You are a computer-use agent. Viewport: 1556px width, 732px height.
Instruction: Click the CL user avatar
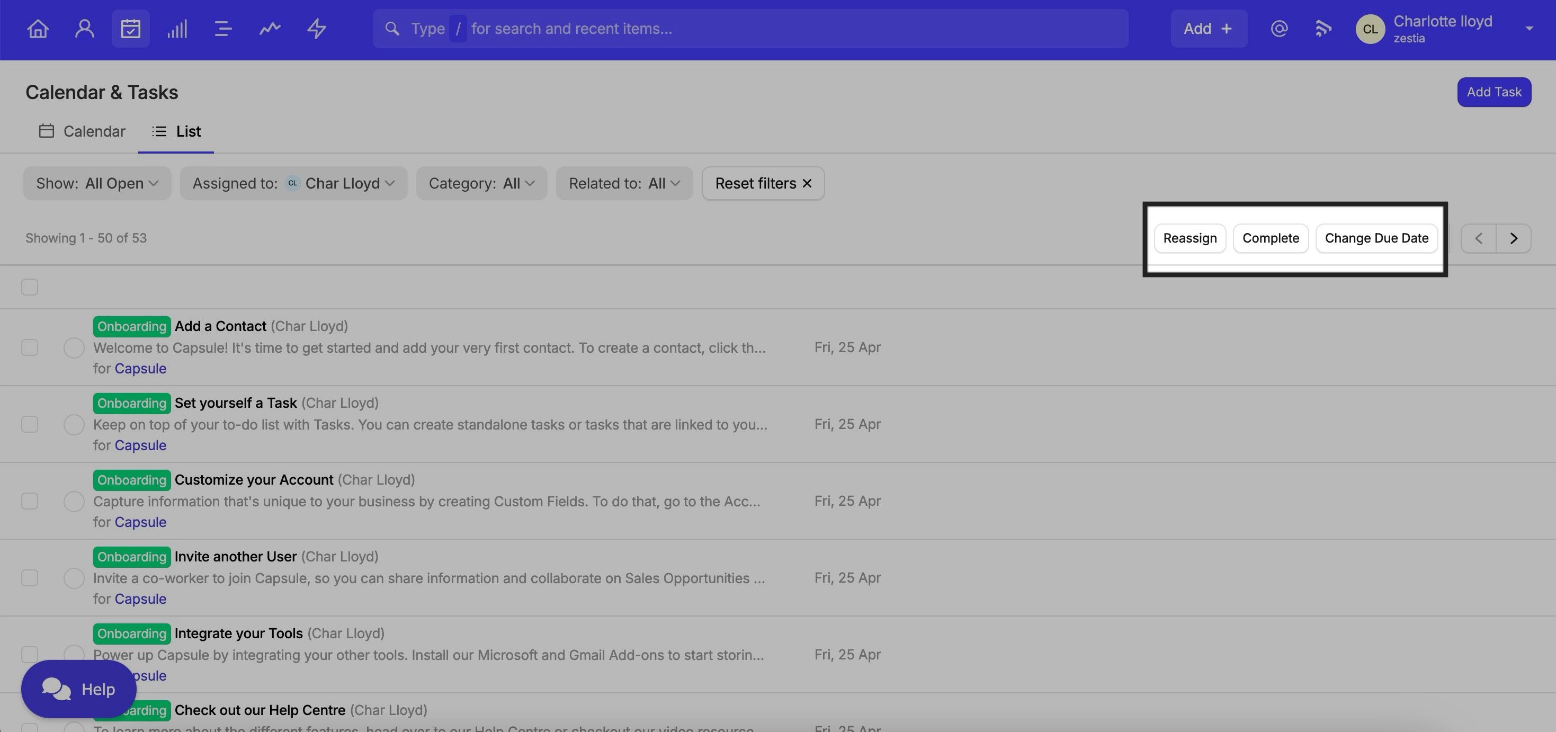[1370, 29]
